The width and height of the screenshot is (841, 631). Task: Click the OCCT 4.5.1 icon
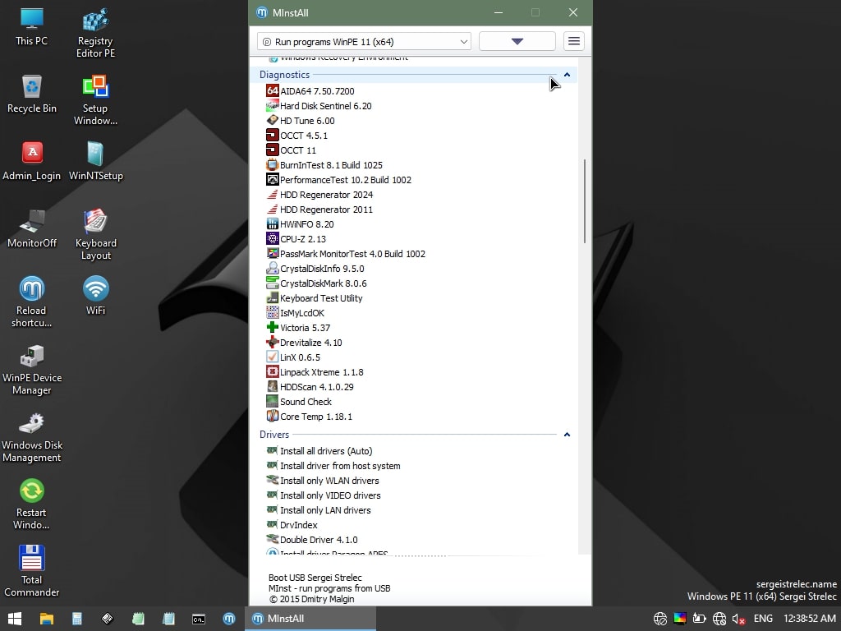click(273, 136)
